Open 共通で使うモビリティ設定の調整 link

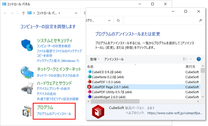57,99
